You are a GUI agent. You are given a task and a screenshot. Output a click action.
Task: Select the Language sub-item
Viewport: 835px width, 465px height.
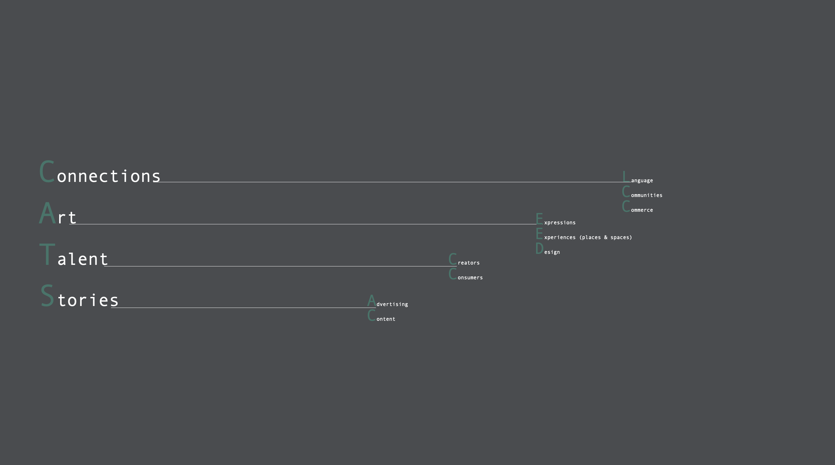click(638, 177)
